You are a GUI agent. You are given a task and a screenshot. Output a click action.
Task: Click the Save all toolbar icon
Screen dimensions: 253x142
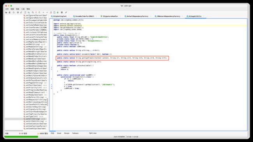pos(18,12)
